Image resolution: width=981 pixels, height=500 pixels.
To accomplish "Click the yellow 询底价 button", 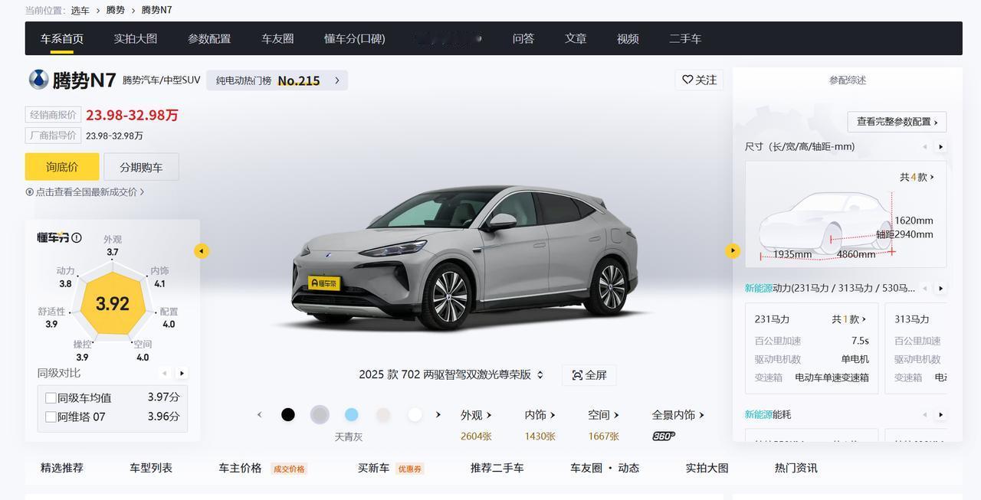I will point(62,167).
